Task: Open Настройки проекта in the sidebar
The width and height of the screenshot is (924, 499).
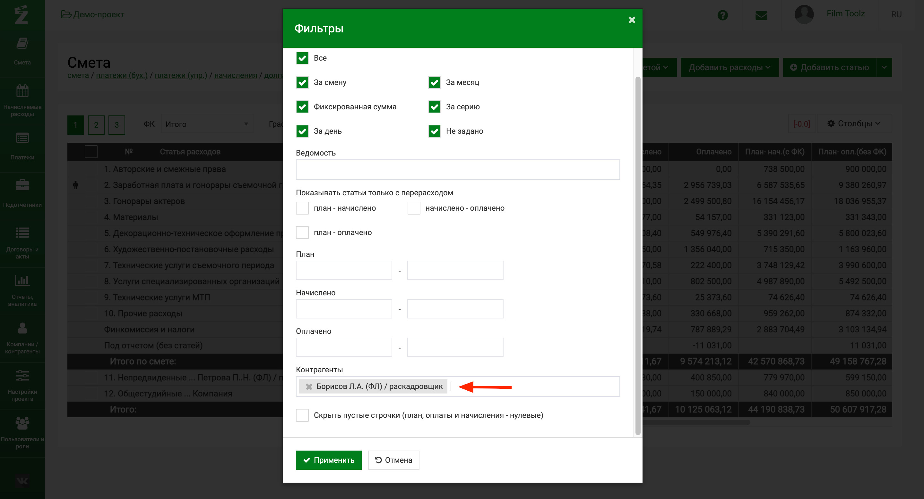Action: (22, 385)
